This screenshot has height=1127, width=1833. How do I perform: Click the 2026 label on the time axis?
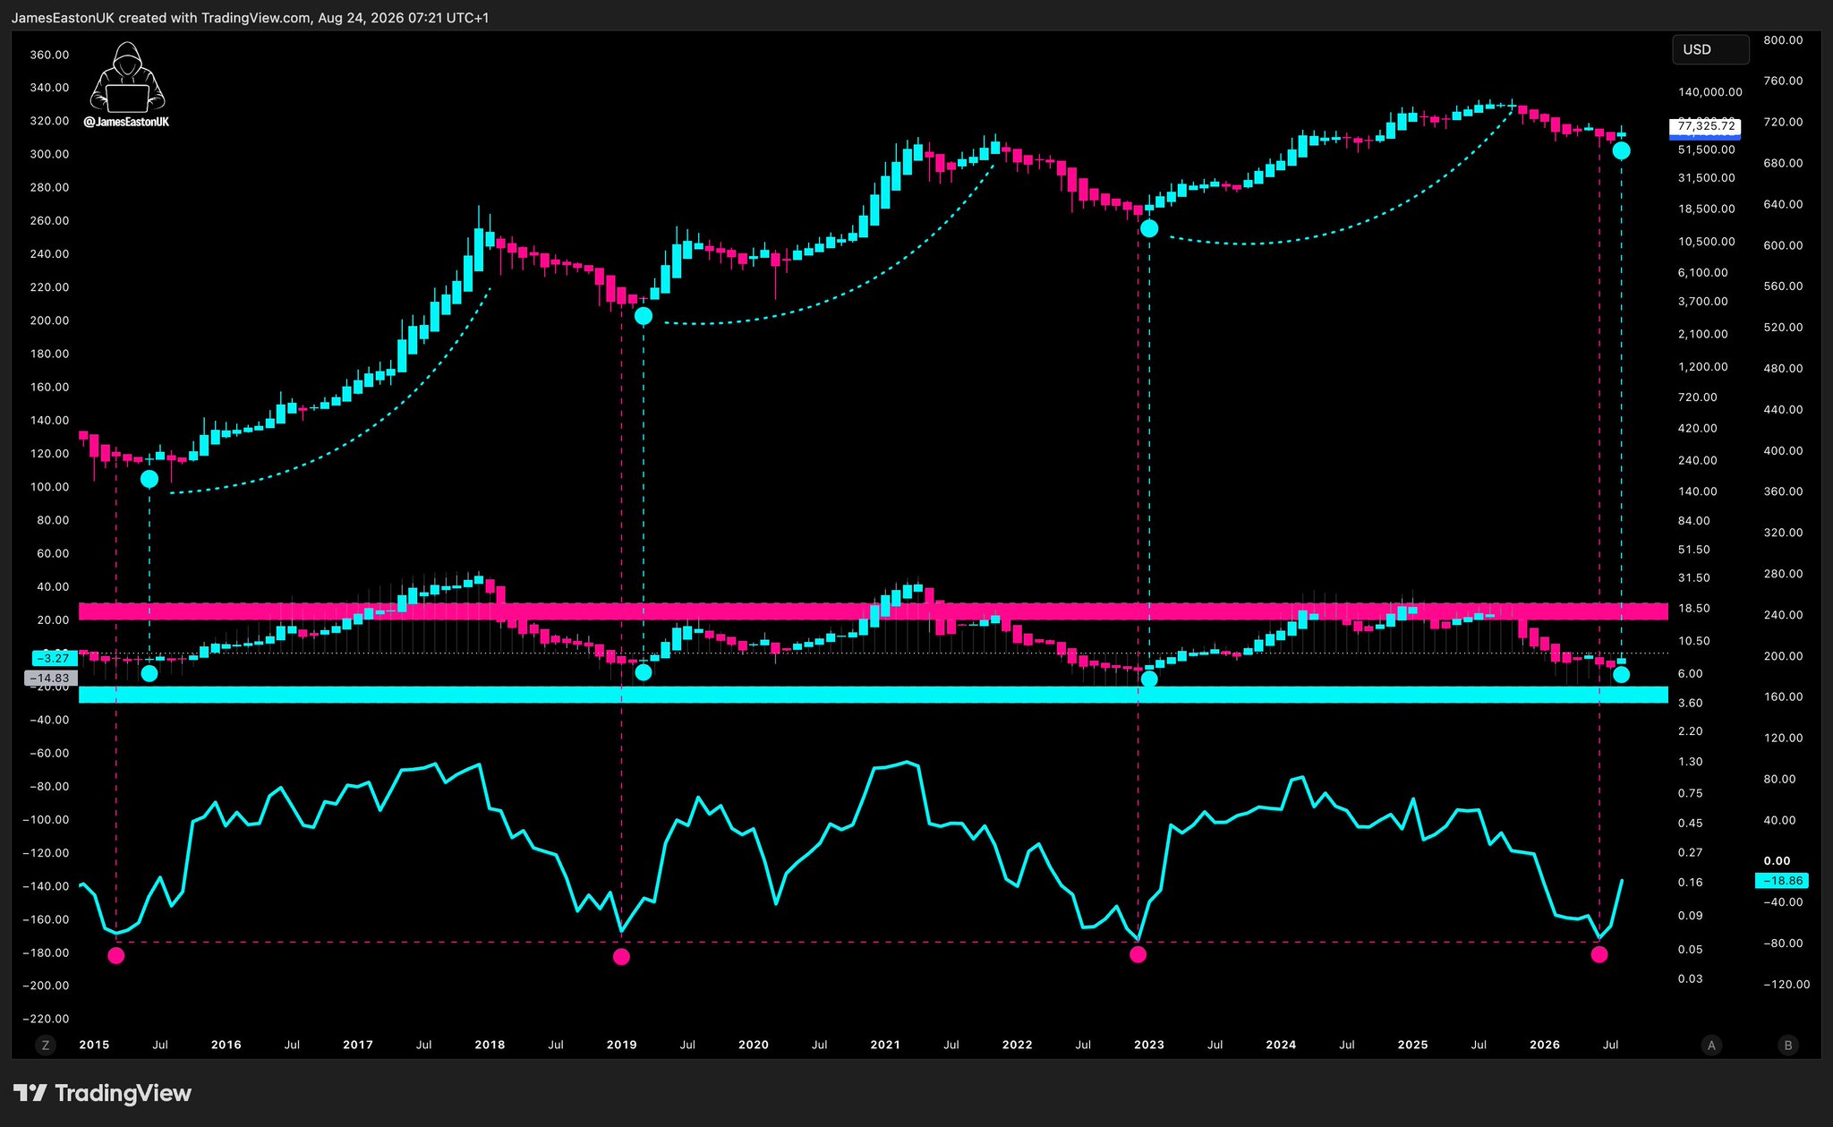click(1545, 1045)
